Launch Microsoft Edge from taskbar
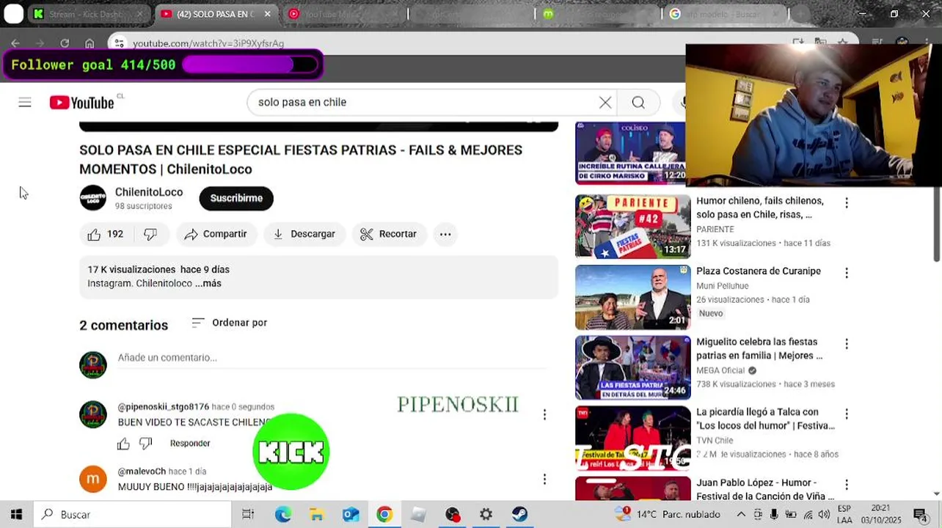The image size is (942, 528). click(x=283, y=515)
